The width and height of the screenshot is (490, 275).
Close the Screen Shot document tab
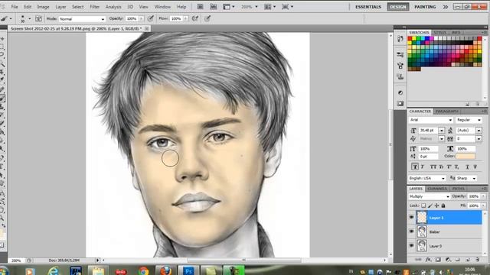[146, 28]
